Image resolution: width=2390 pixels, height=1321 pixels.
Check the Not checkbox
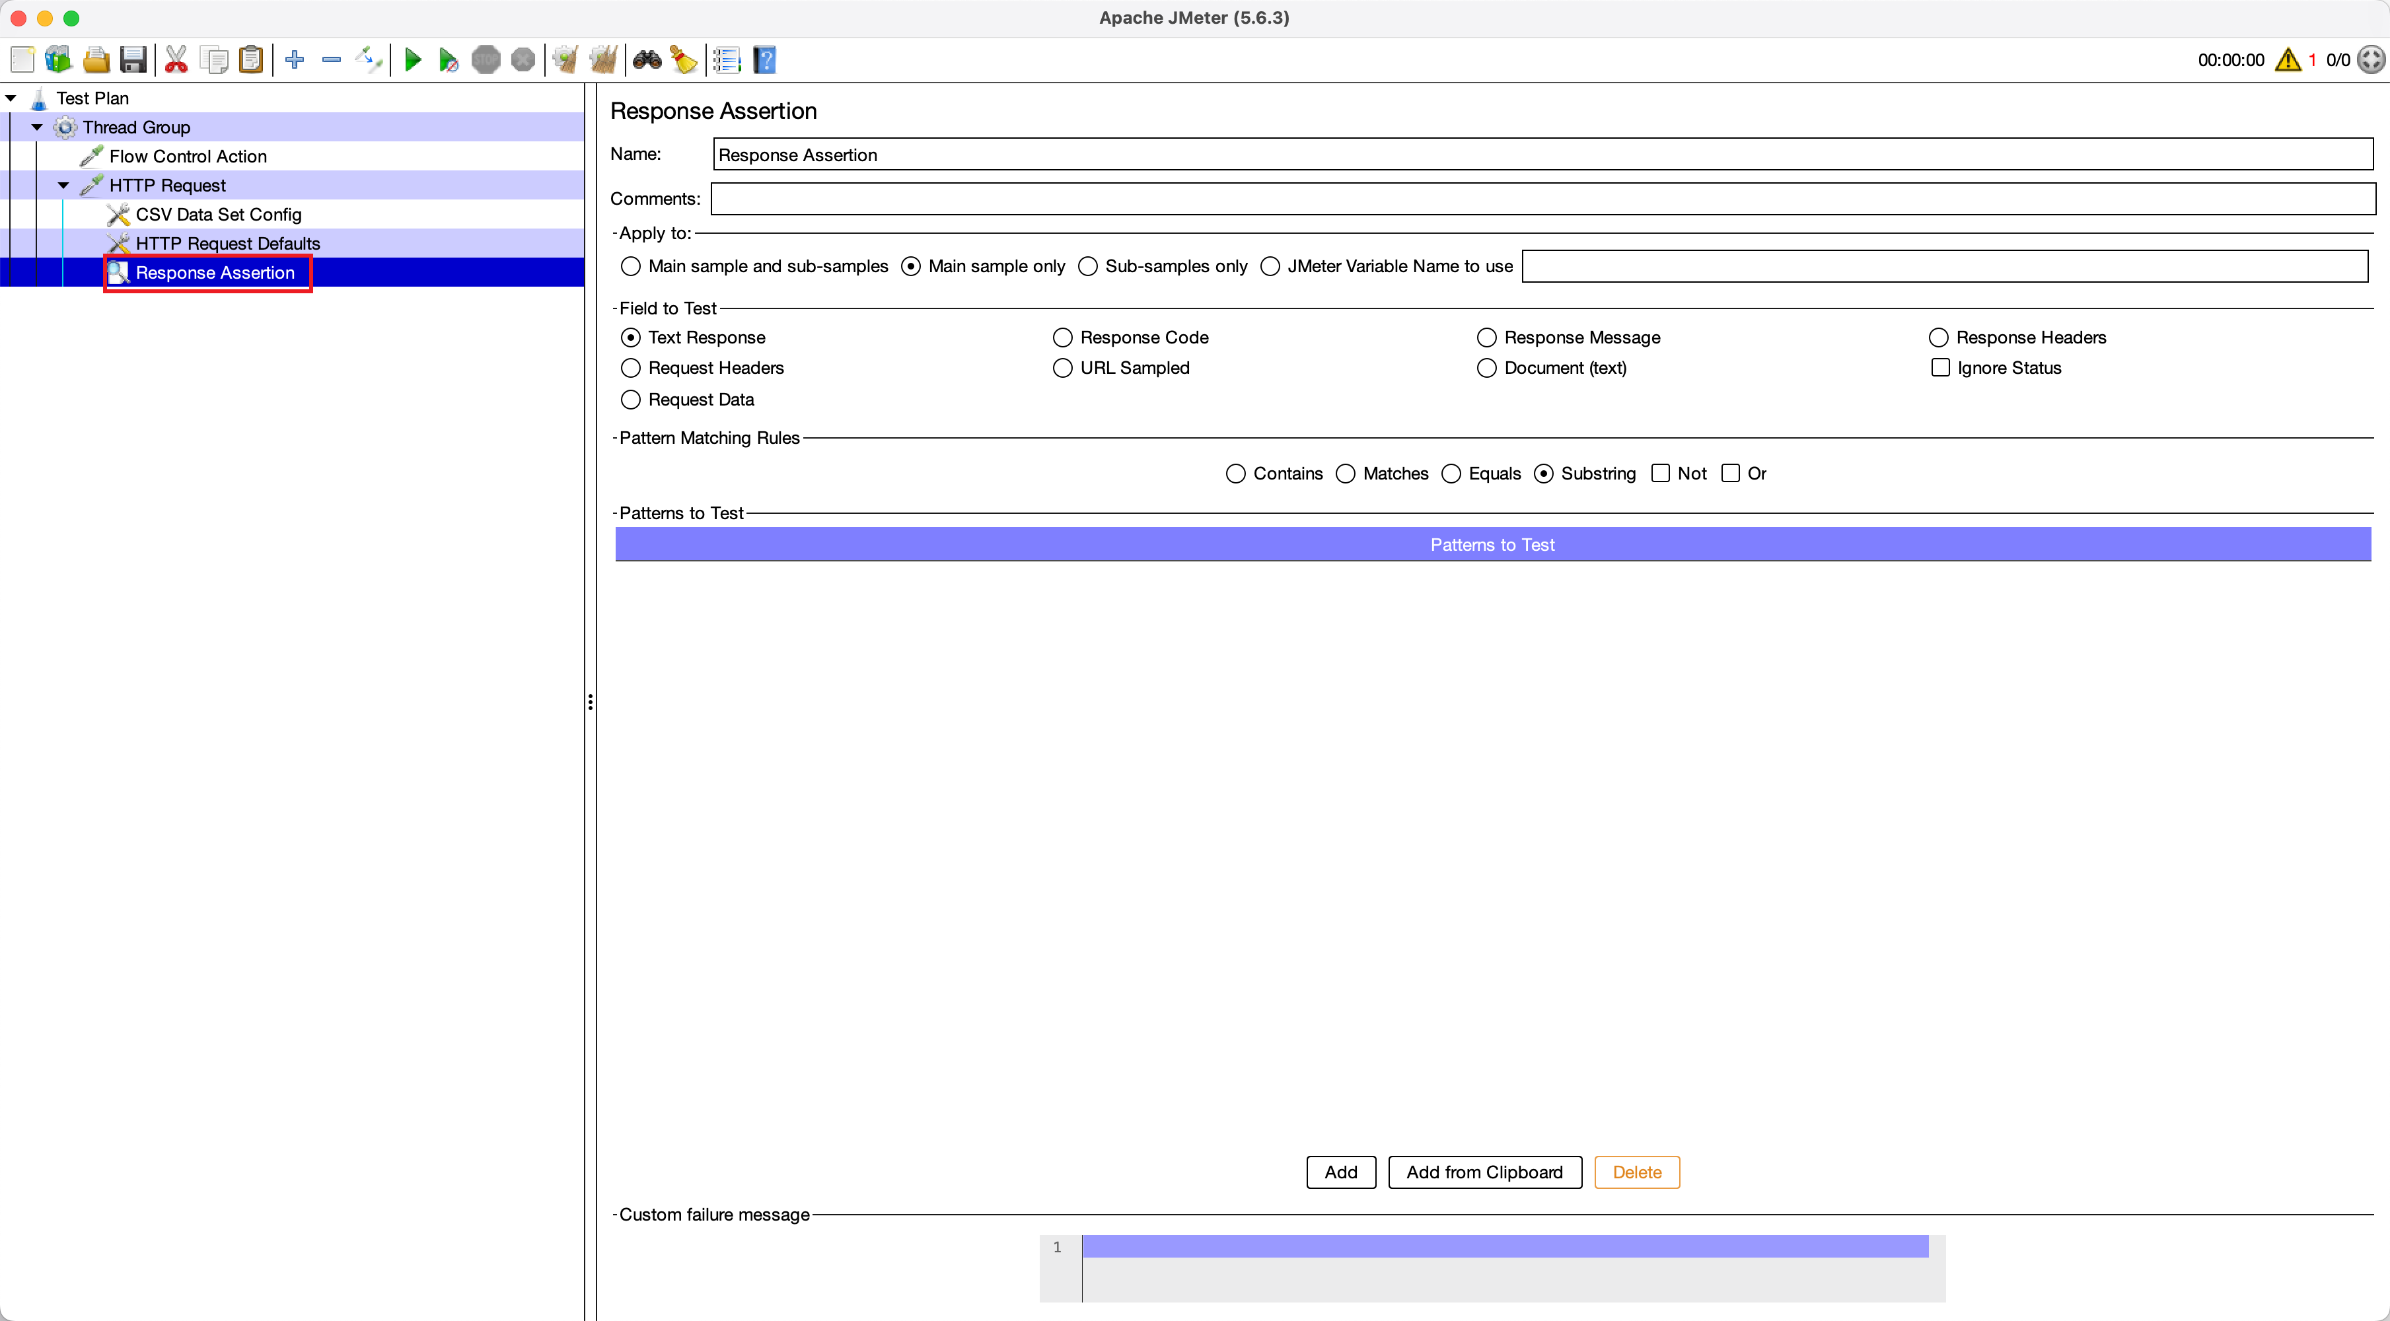[x=1661, y=473]
